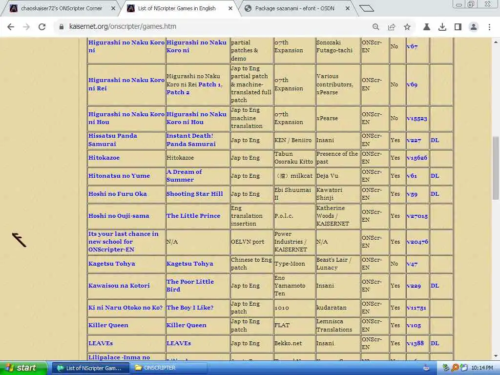Open Kagetsu Tohya link in first column
500x375 pixels.
coord(112,264)
